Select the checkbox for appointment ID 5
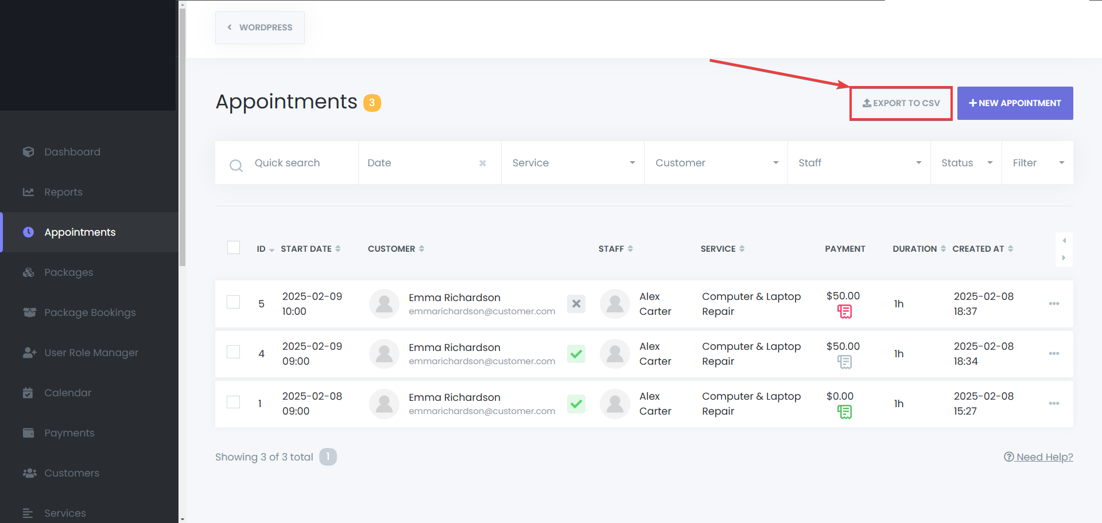Image resolution: width=1102 pixels, height=523 pixels. pos(234,302)
